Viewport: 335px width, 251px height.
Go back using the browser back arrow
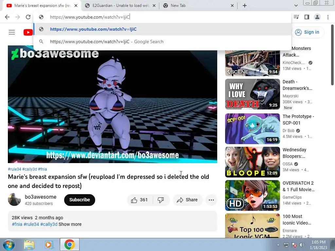click(7, 17)
